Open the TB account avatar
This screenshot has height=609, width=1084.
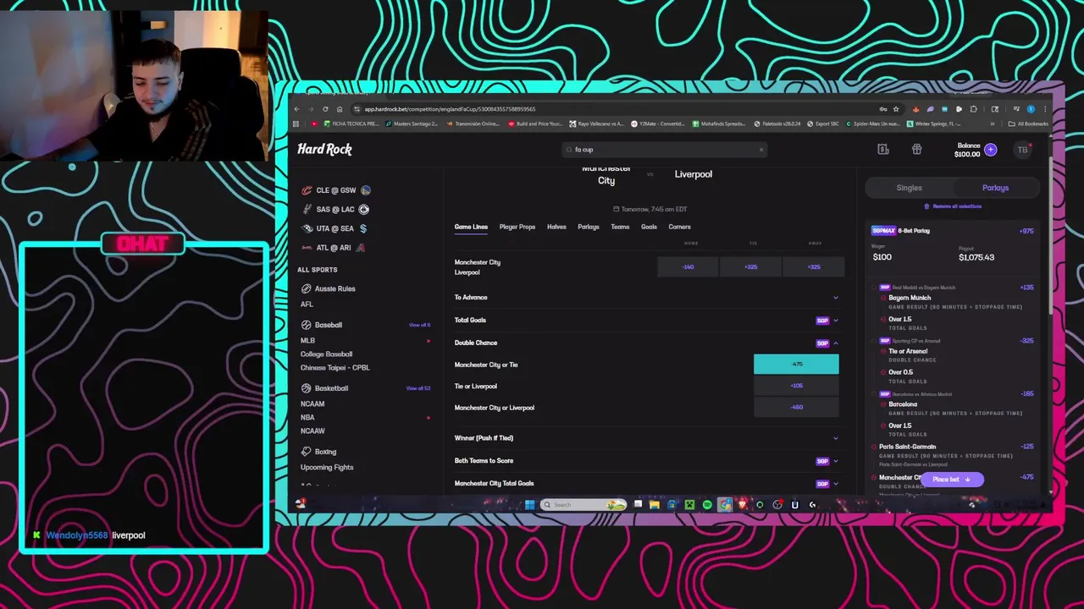pyautogui.click(x=1022, y=150)
